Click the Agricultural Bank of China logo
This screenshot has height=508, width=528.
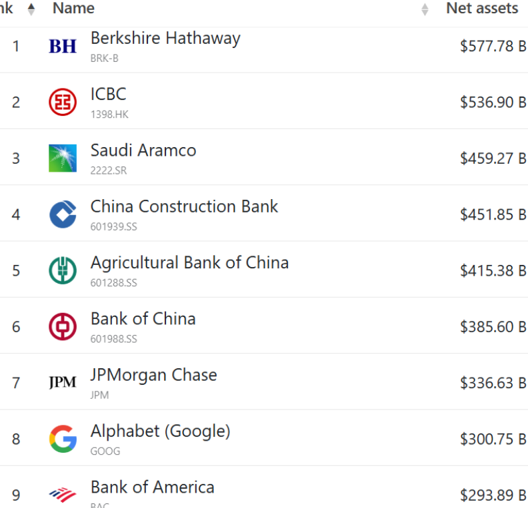(x=63, y=270)
